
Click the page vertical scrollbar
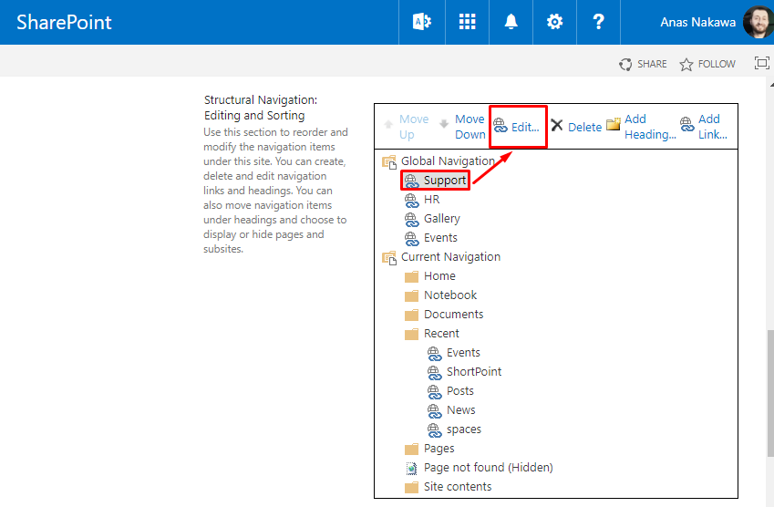[x=770, y=393]
